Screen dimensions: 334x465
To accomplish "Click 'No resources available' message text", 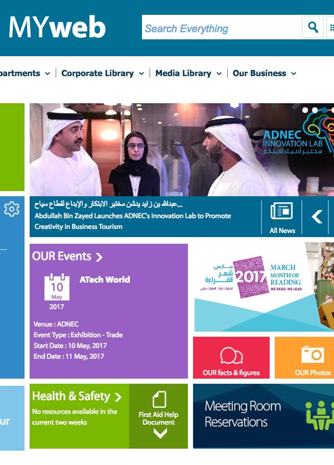I will 75,416.
